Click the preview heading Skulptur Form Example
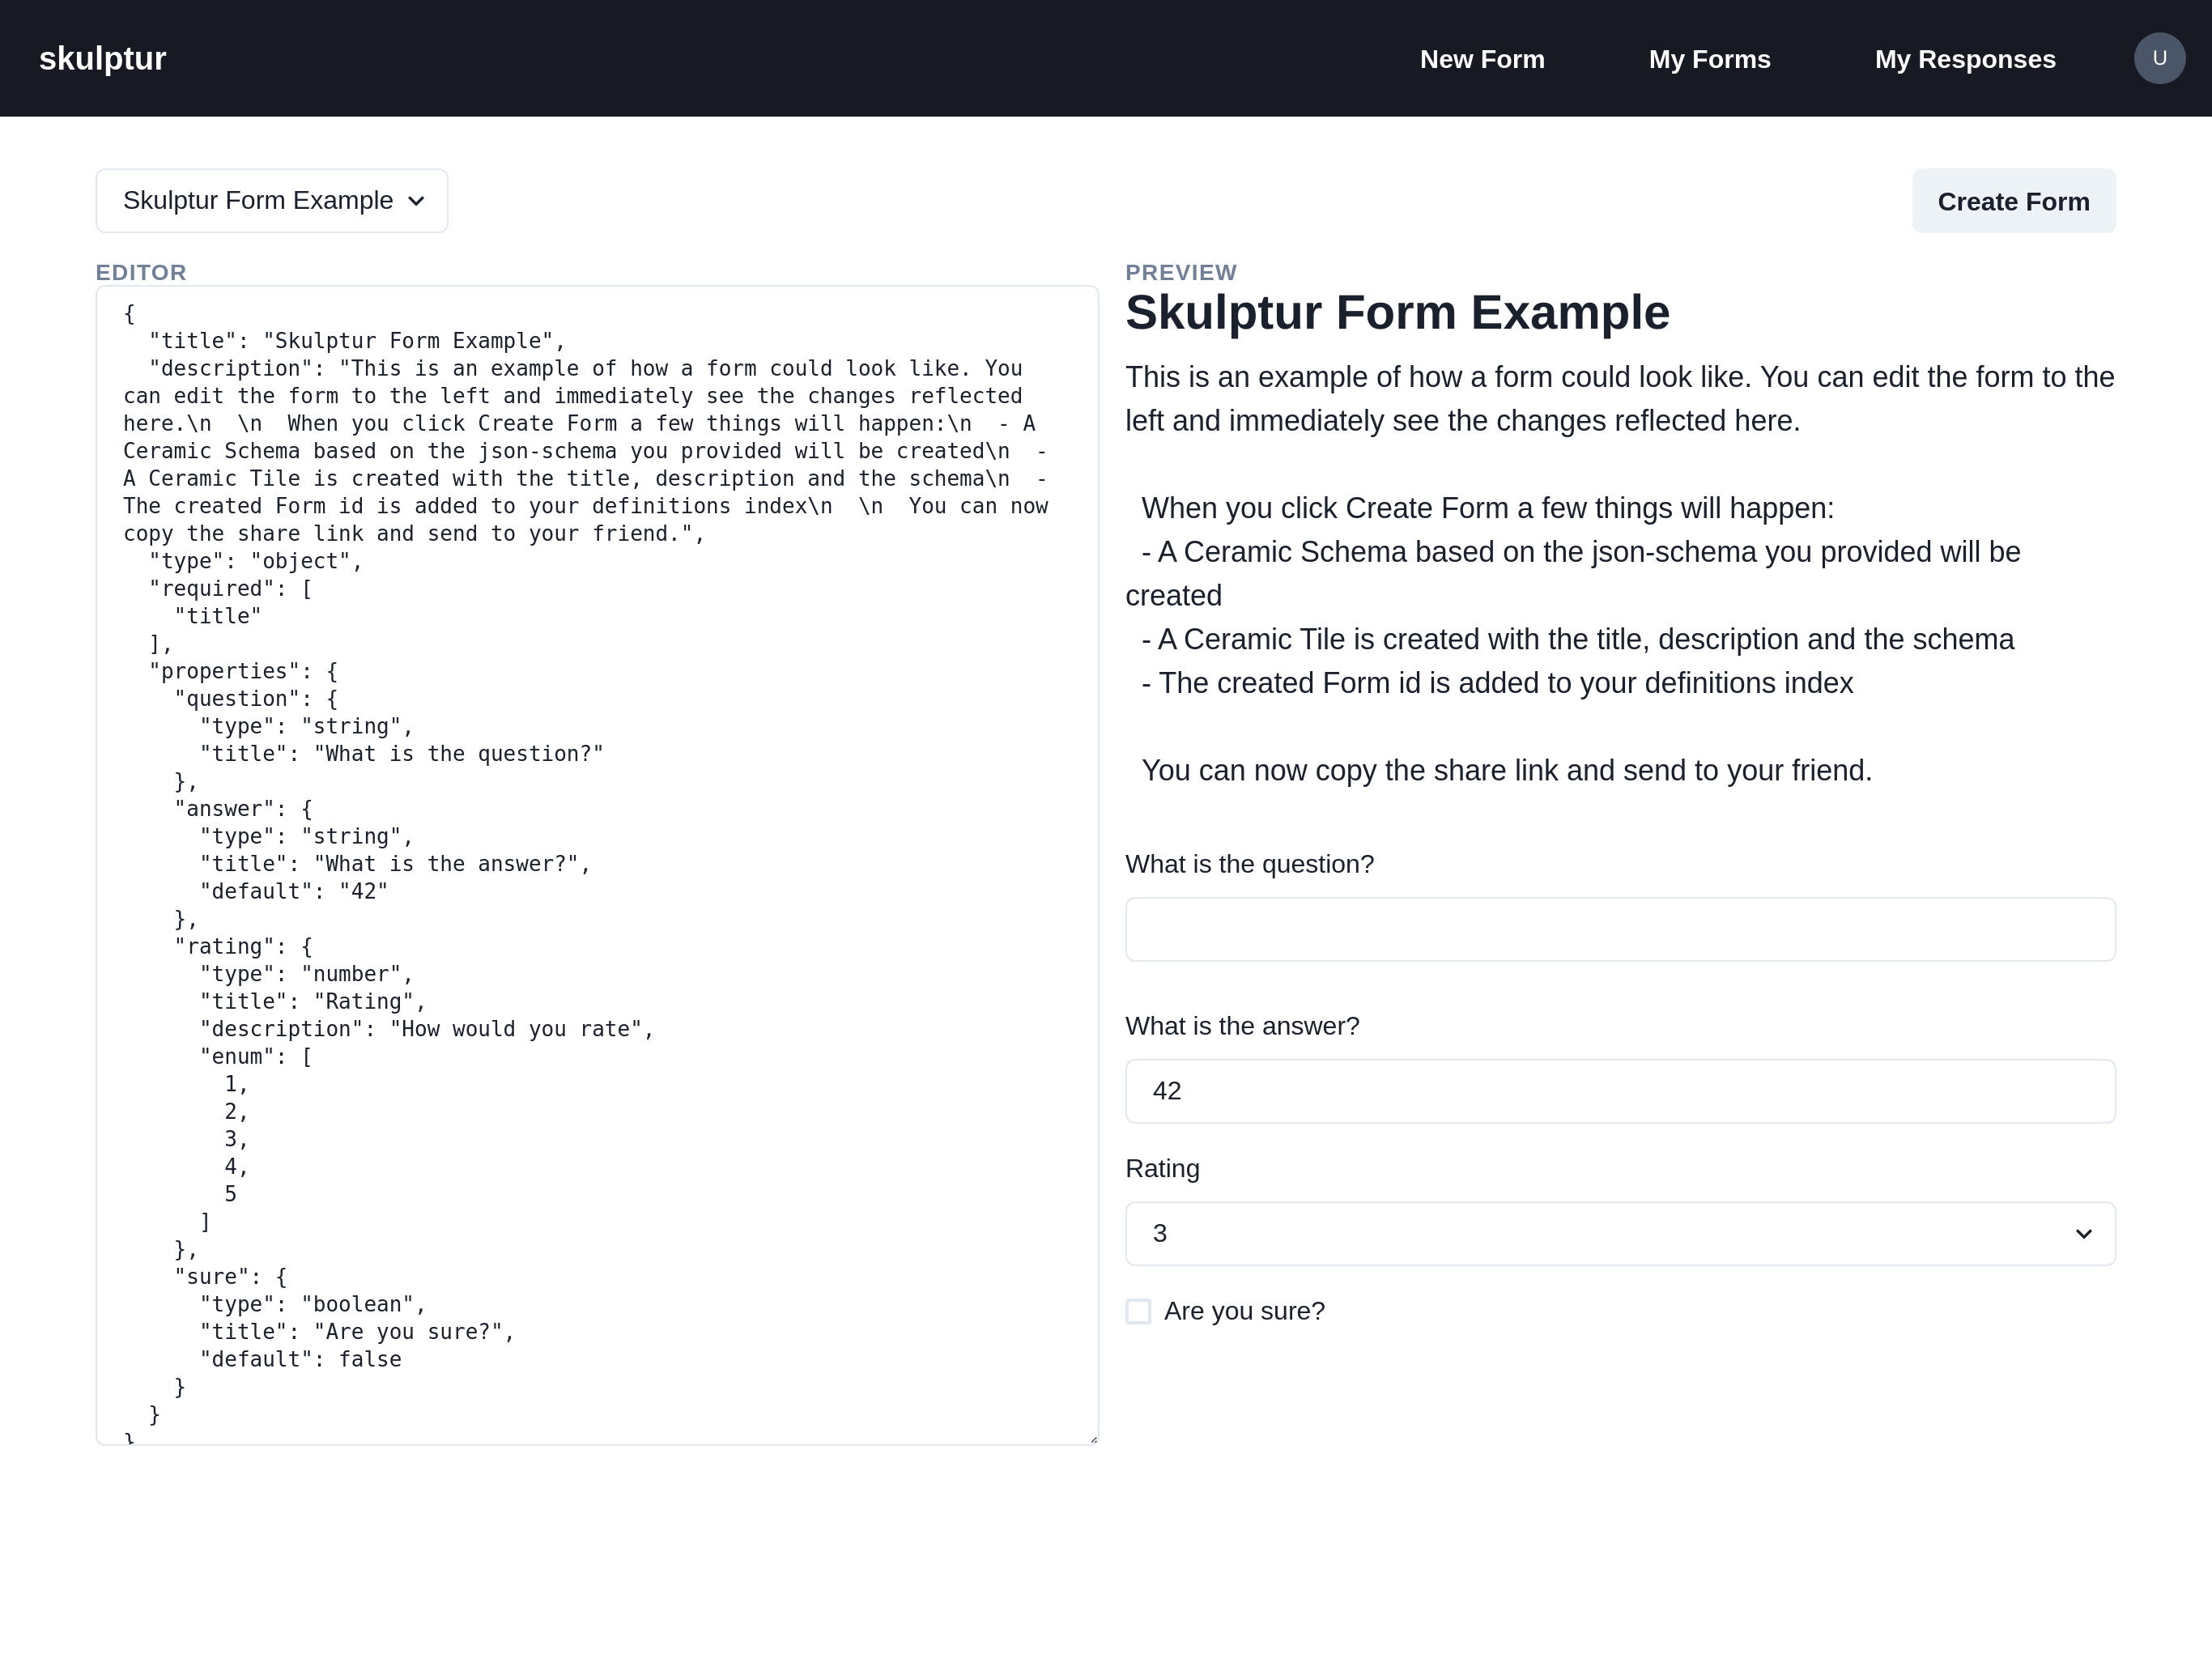The width and height of the screenshot is (2212, 1658). (x=1396, y=313)
